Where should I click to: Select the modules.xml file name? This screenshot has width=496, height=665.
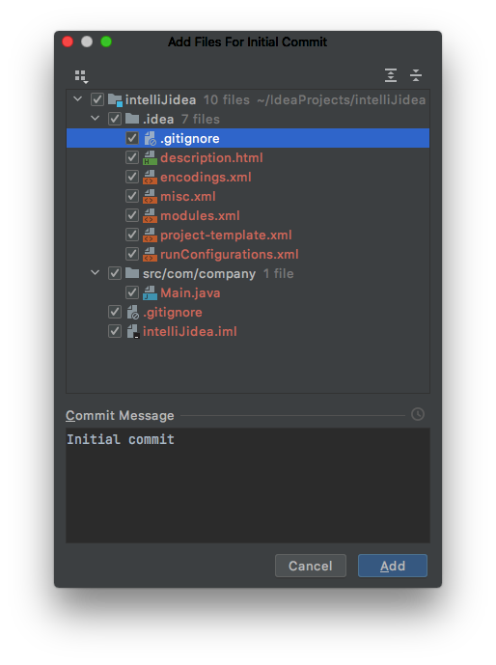[200, 215]
